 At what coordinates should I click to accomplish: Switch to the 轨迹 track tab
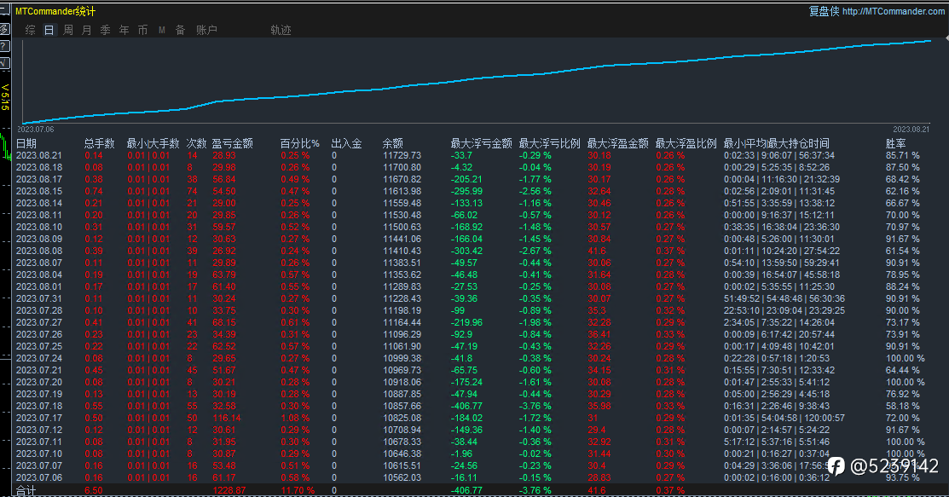(281, 30)
